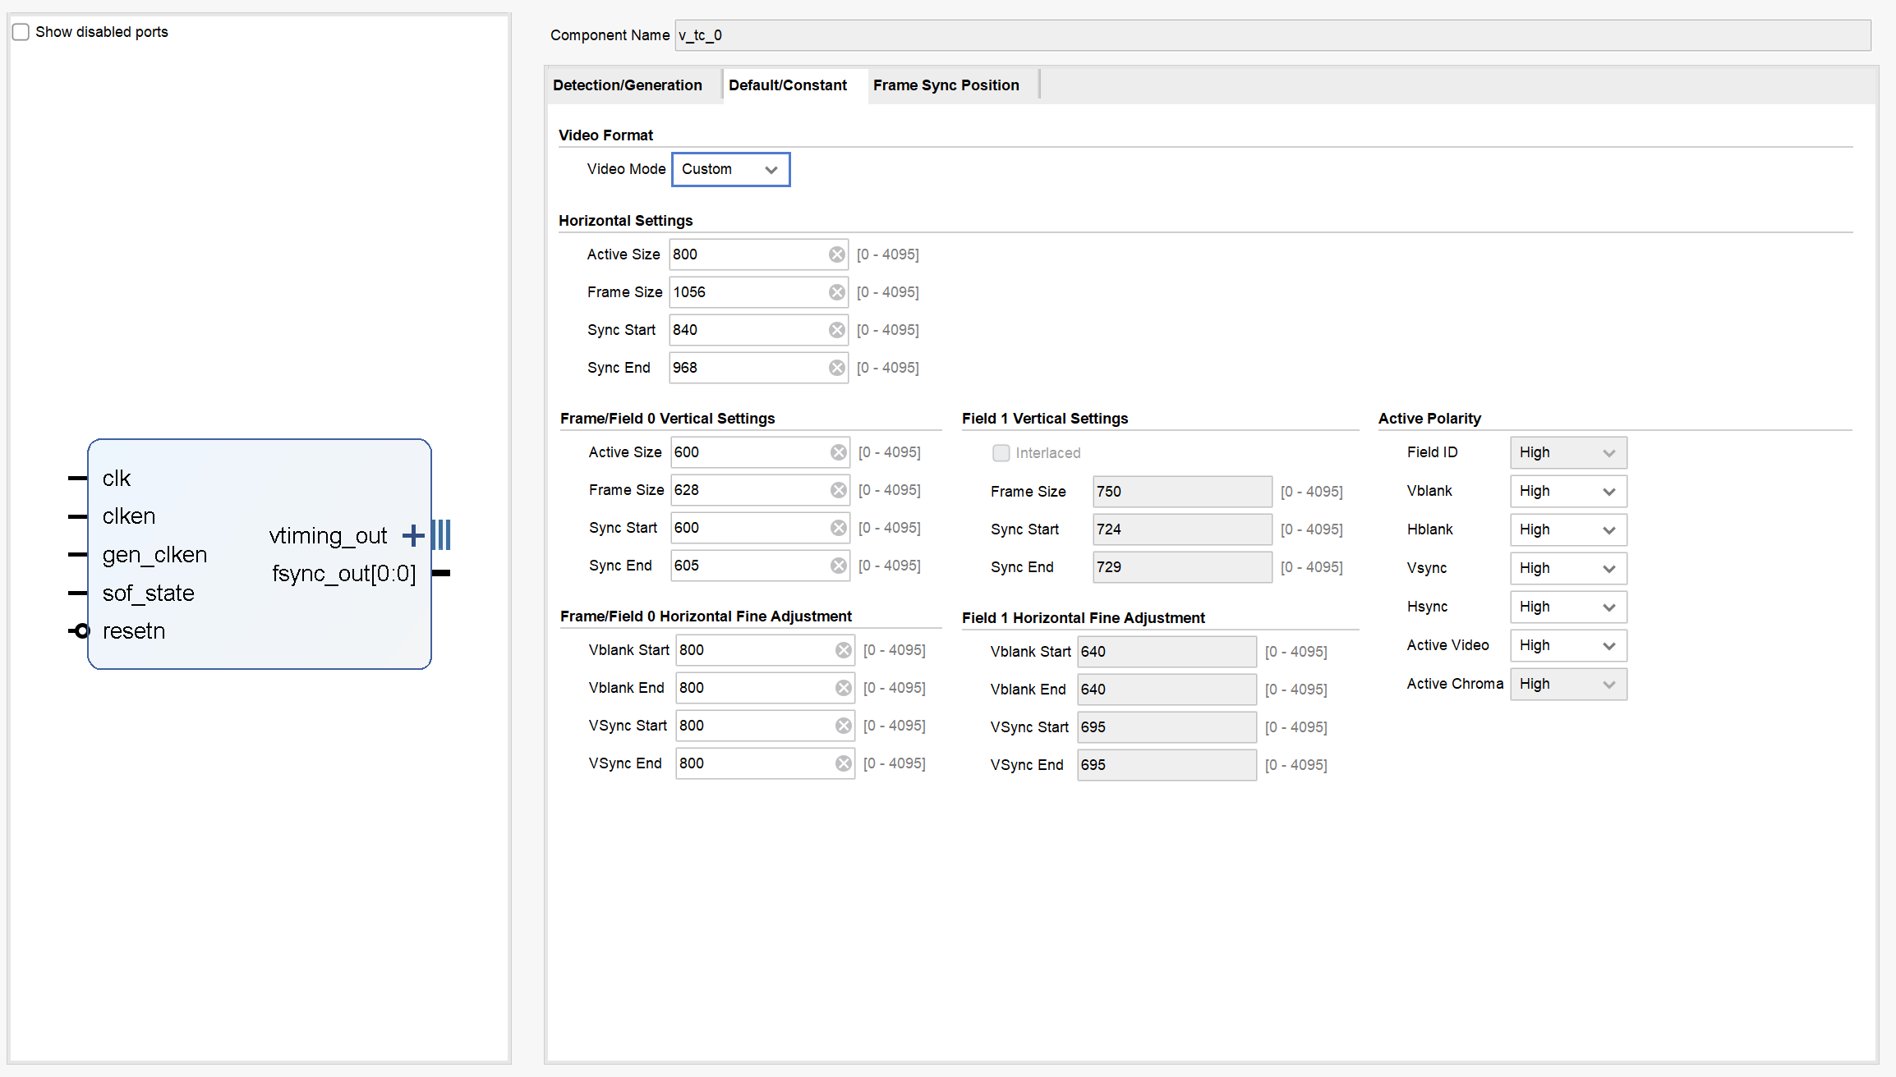Clear the Horizontal Sync End 968 value

[836, 368]
